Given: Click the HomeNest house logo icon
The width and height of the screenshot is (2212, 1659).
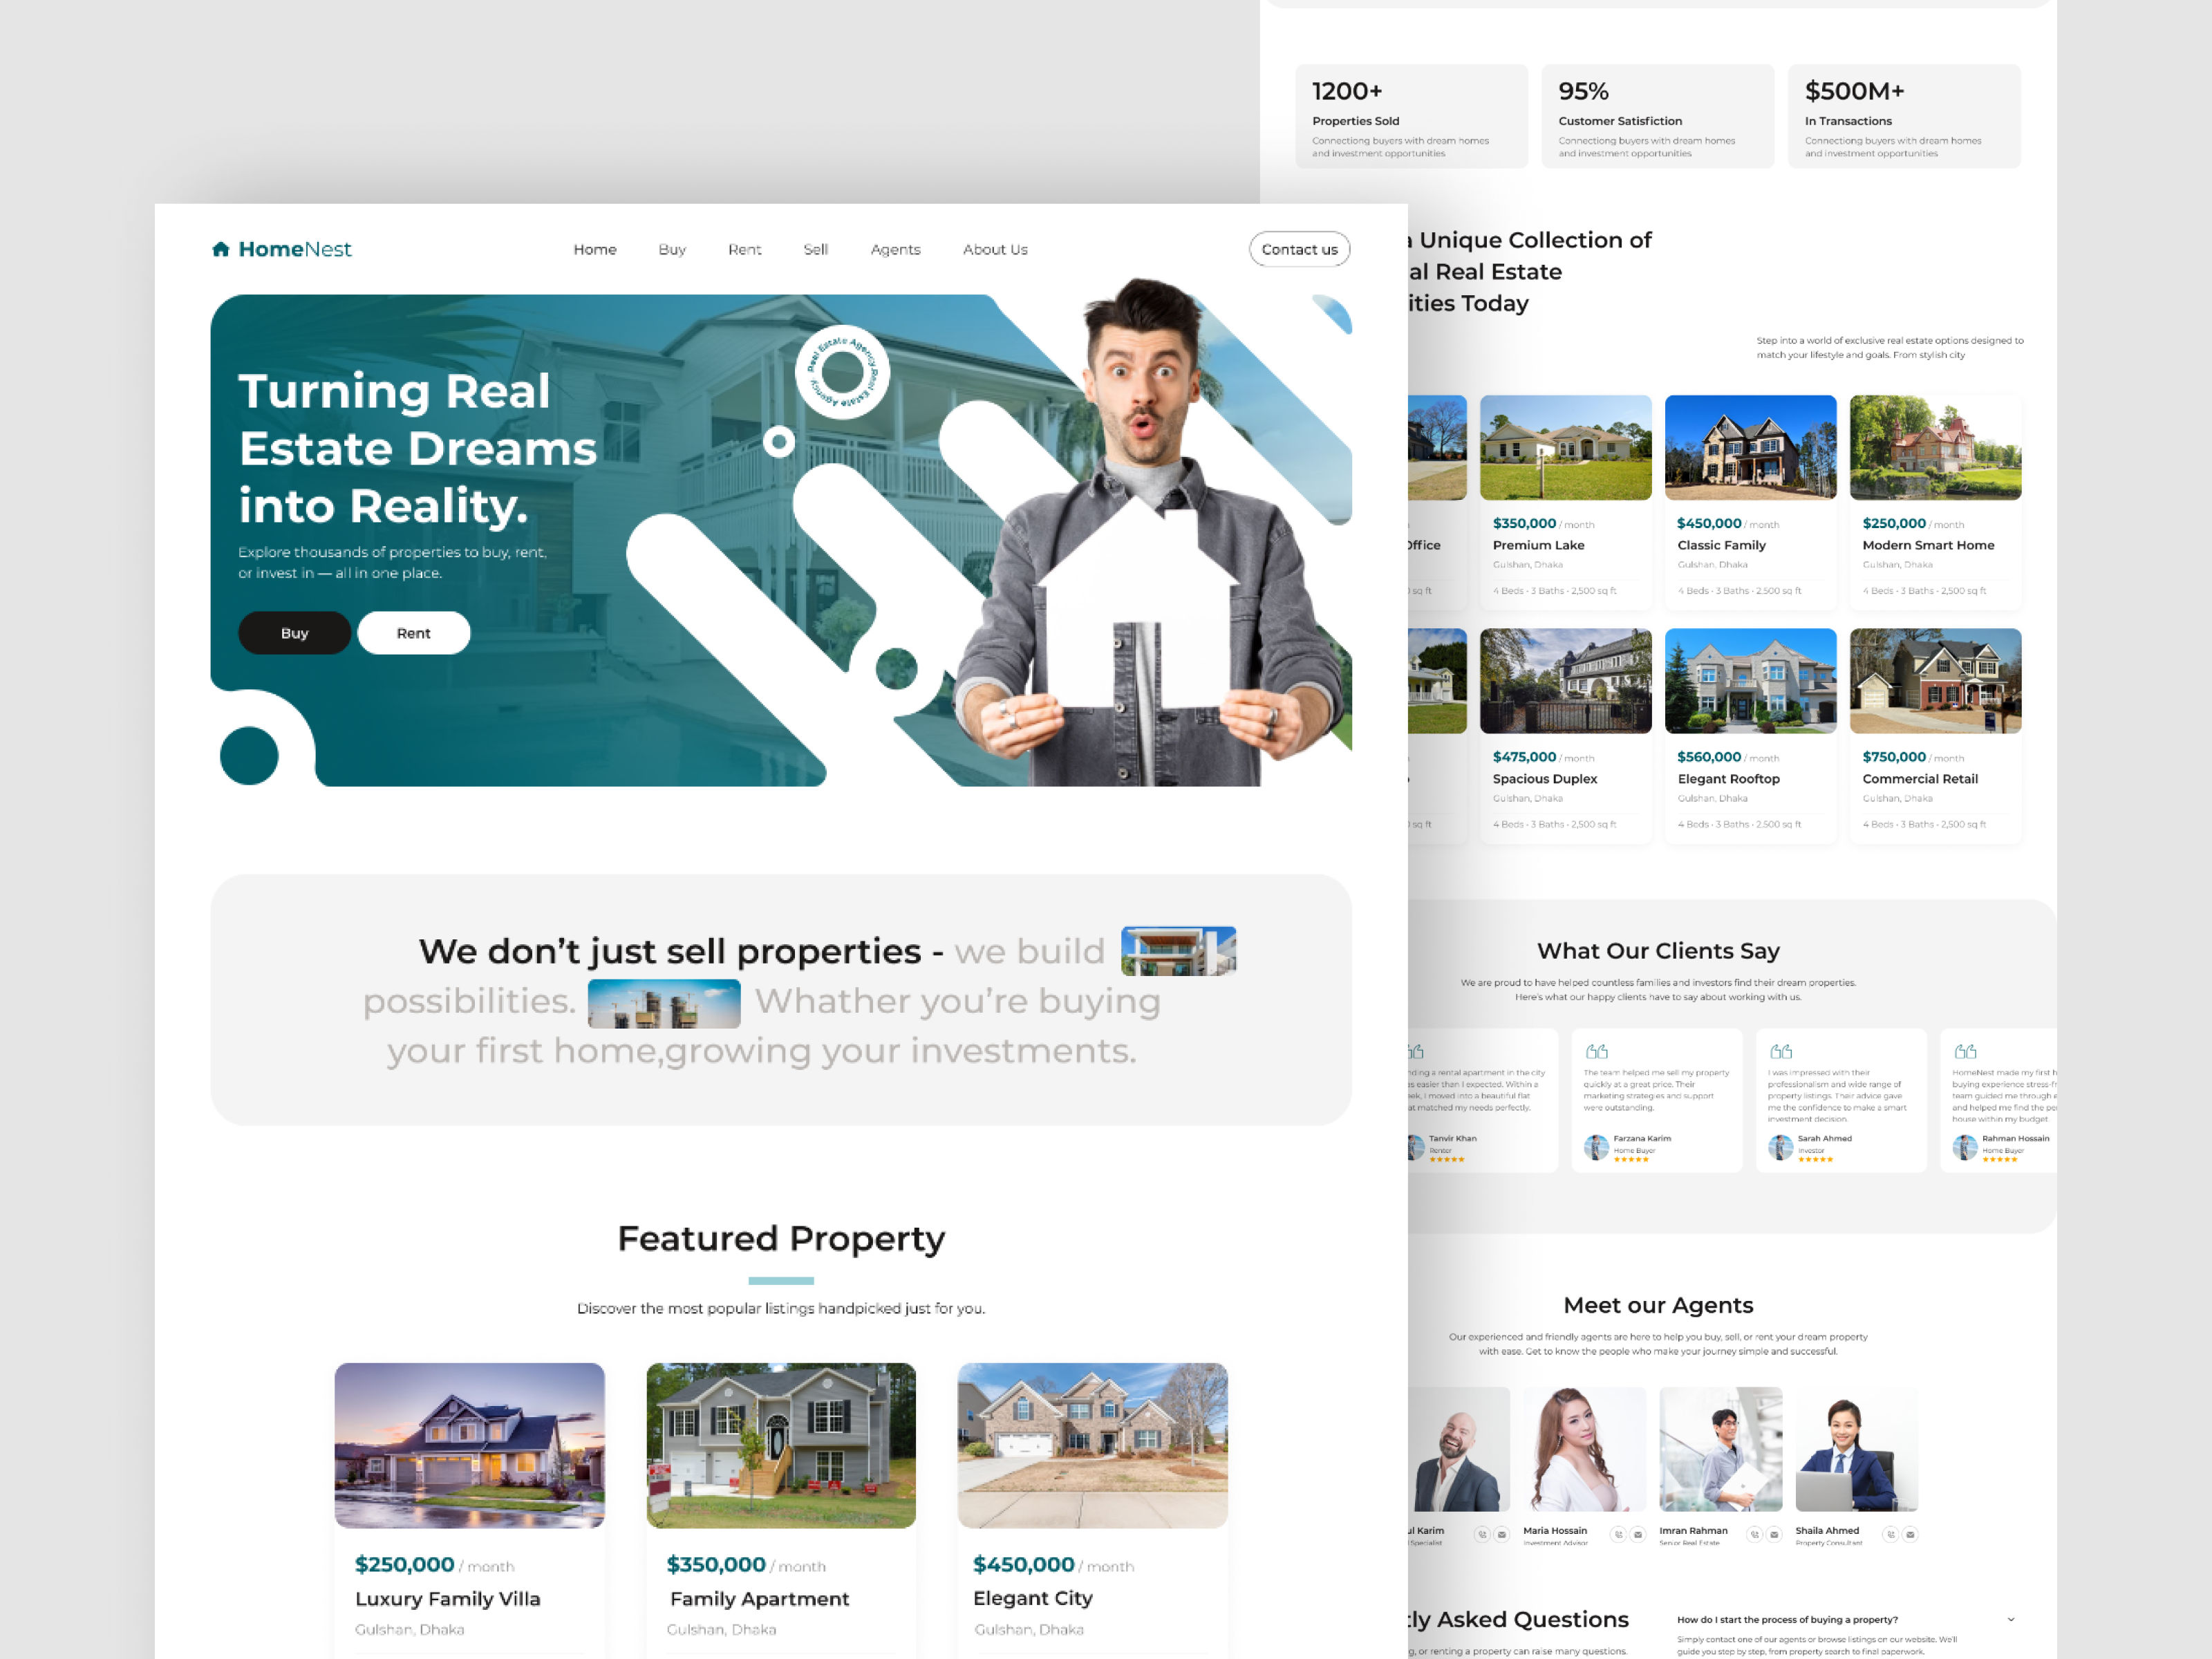Looking at the screenshot, I should pyautogui.click(x=221, y=249).
